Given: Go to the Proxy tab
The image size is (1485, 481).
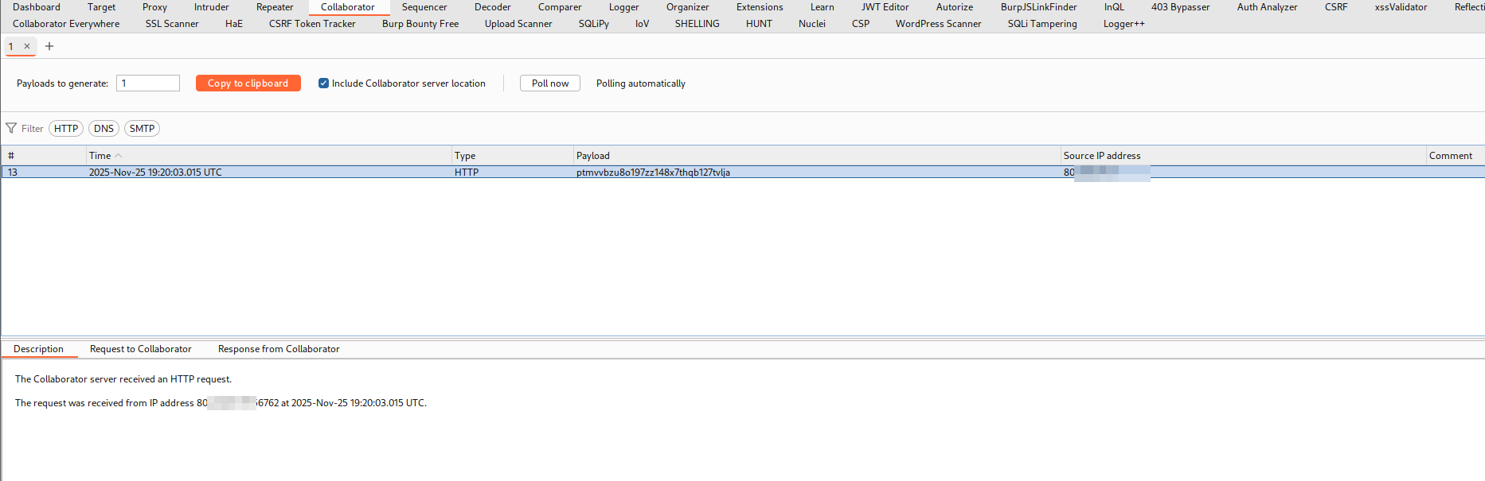Looking at the screenshot, I should point(154,7).
